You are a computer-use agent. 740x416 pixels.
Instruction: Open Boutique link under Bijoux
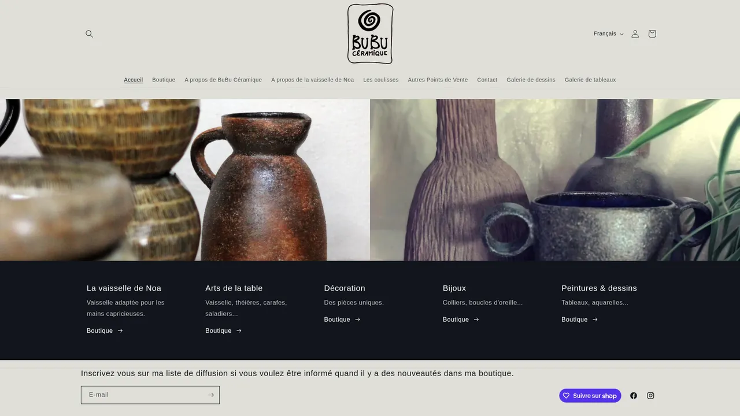click(x=461, y=320)
